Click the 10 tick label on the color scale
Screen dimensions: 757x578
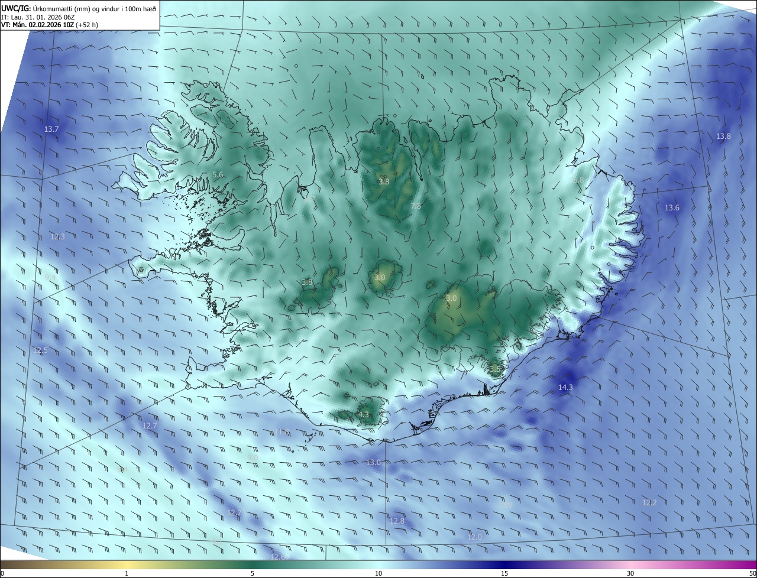coord(378,573)
